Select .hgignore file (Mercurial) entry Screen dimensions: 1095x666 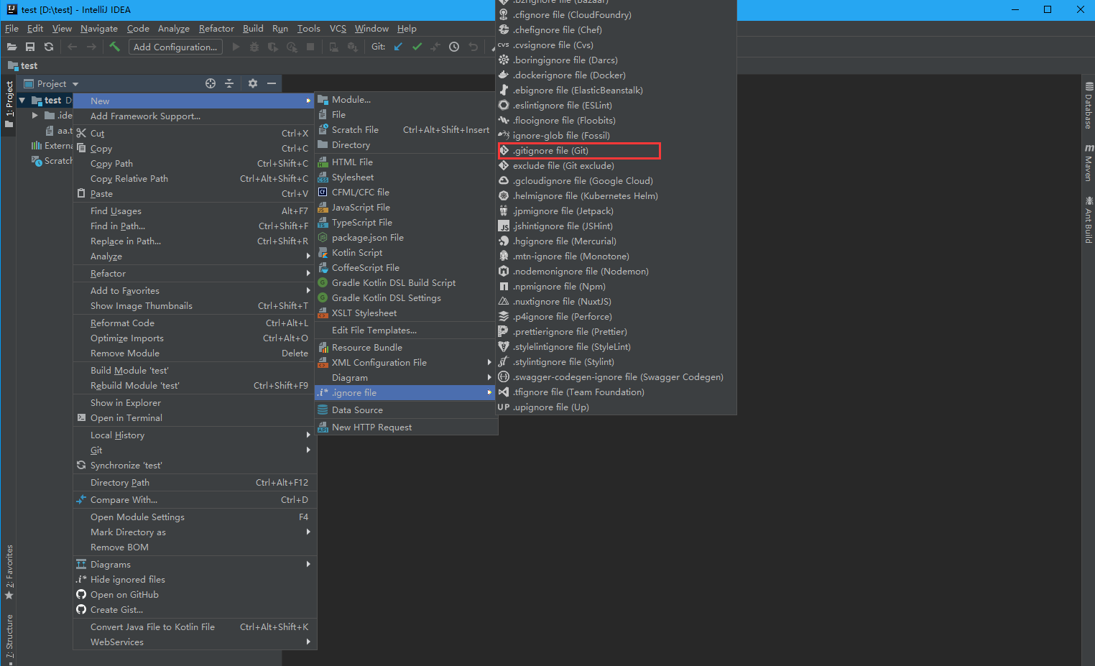click(x=616, y=241)
